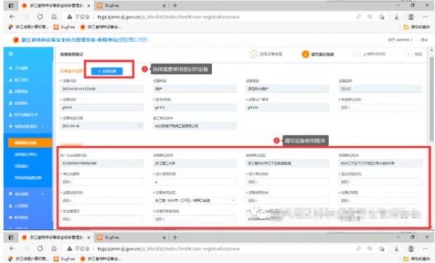Click home icon in the lower browser window

(x=54, y=248)
